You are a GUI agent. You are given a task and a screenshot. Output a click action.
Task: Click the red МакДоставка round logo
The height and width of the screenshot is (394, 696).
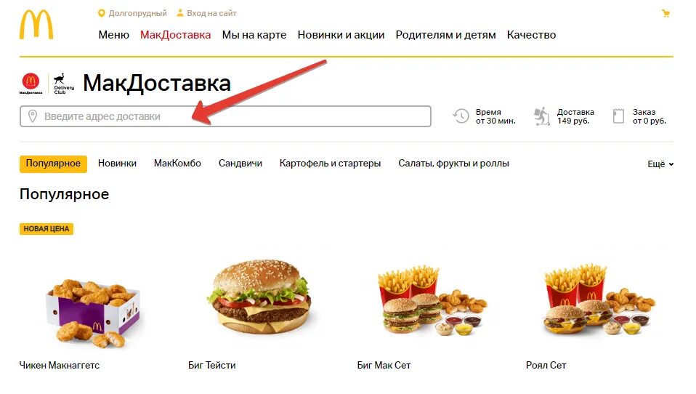point(31,83)
